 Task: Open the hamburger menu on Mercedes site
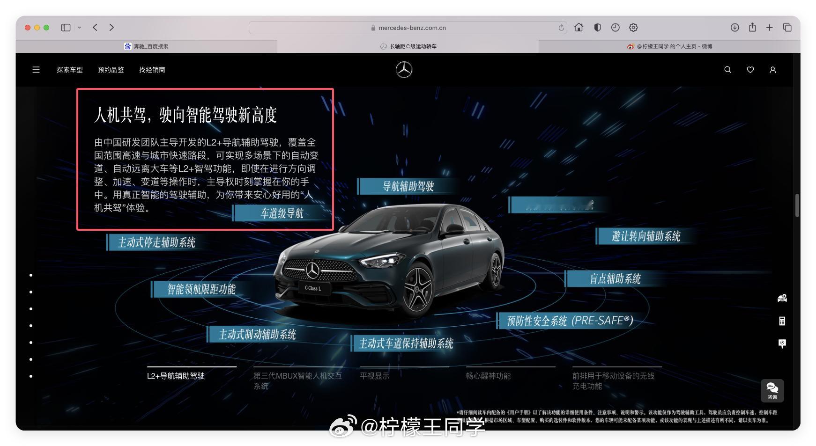click(36, 70)
